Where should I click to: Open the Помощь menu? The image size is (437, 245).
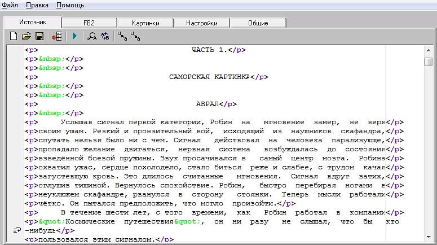click(70, 5)
